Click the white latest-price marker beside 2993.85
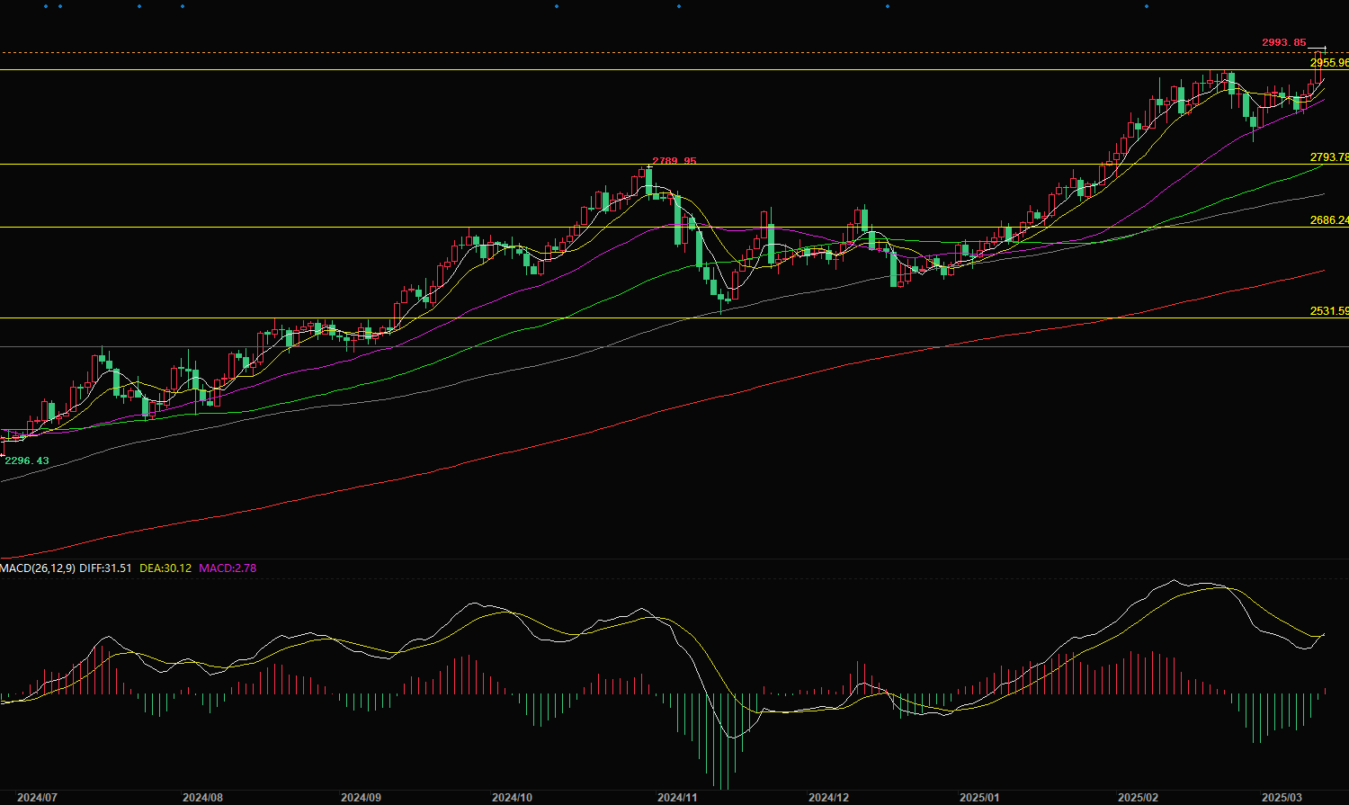Screen dimensions: 1349x805 1318,48
